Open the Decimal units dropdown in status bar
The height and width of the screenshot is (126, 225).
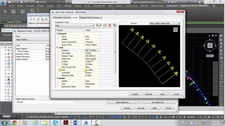(x=192, y=117)
